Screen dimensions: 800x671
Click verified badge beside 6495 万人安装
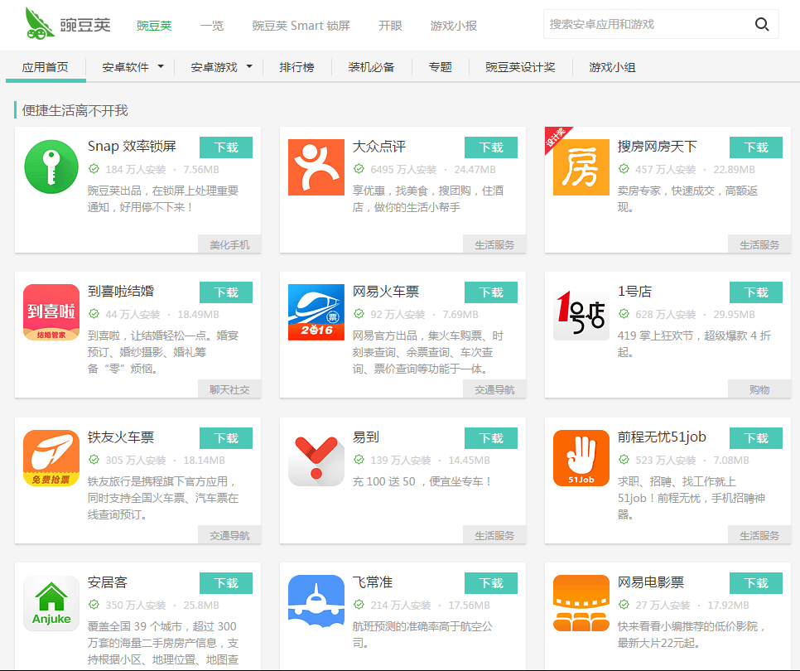tap(359, 169)
